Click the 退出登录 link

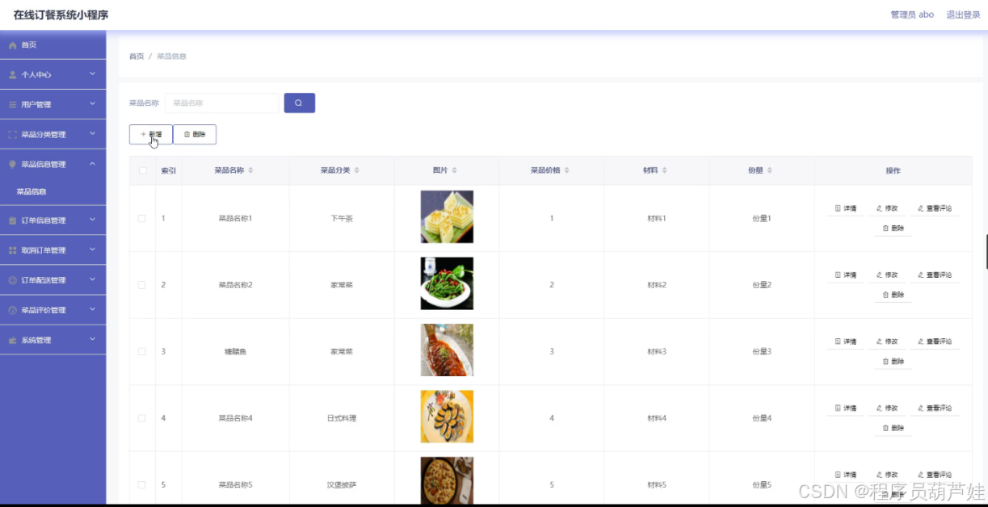pyautogui.click(x=963, y=15)
